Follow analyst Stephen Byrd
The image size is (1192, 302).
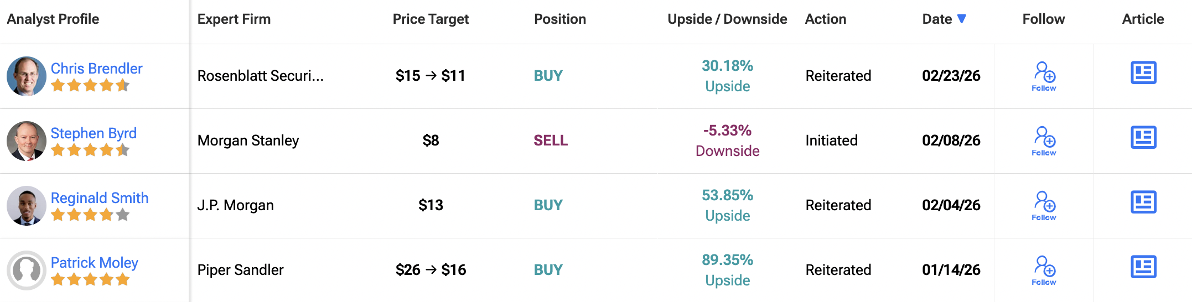(x=1044, y=141)
